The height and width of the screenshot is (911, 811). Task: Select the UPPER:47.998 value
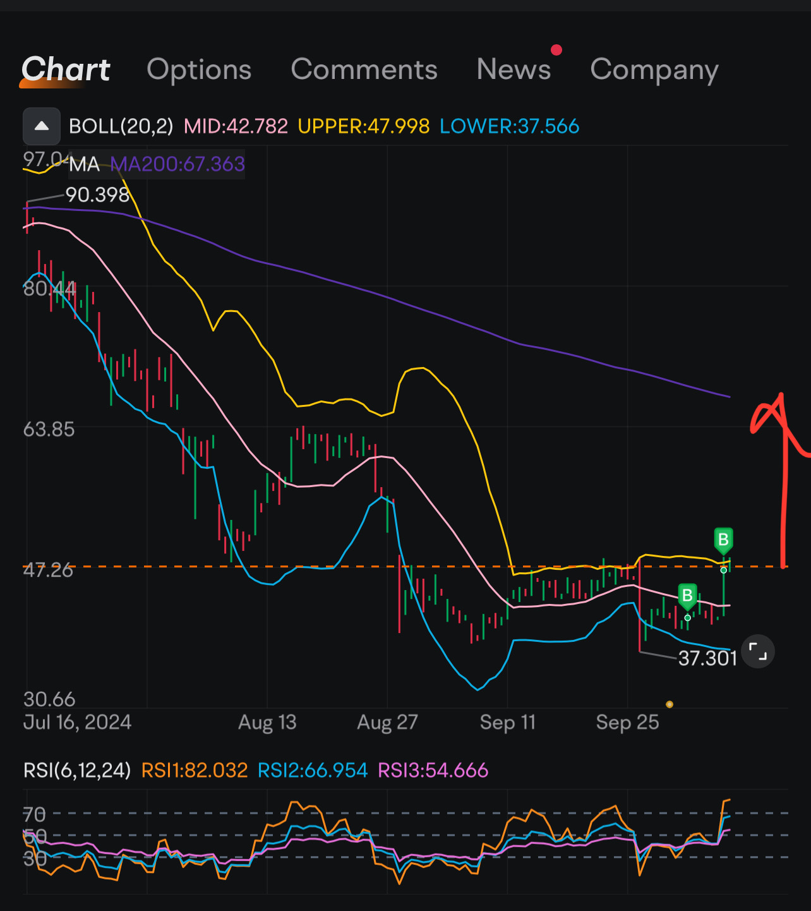point(363,126)
